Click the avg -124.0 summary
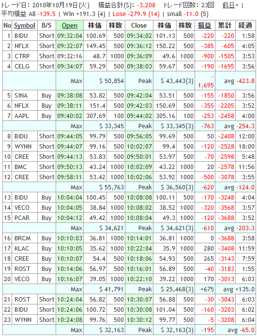257x336 pixels. [239, 187]
